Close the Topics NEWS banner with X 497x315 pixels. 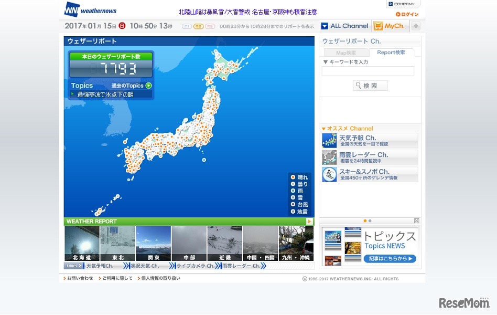pos(417,221)
